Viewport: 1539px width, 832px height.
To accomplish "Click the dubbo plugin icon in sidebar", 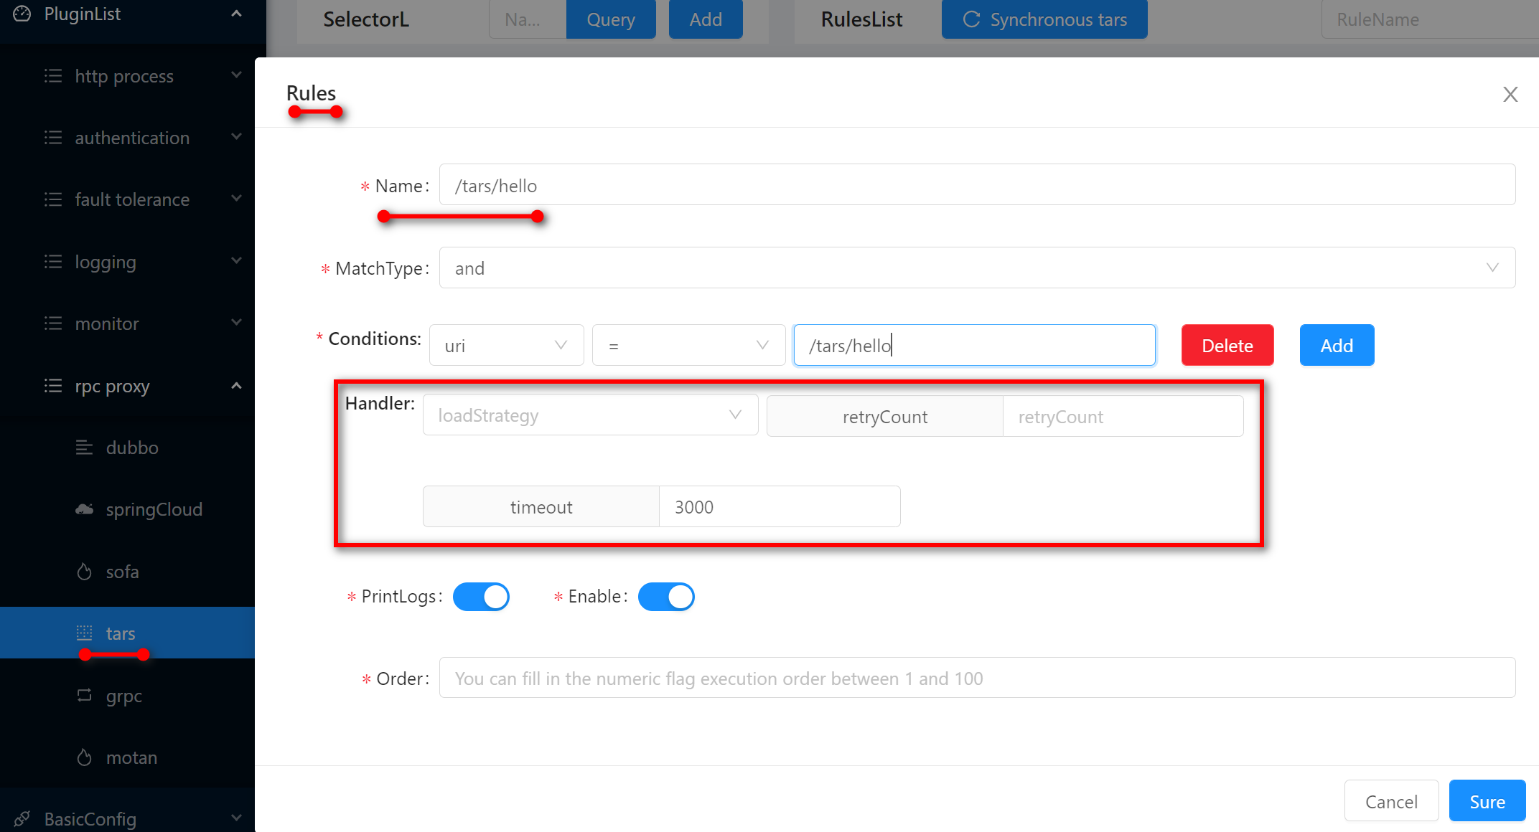I will 84,448.
